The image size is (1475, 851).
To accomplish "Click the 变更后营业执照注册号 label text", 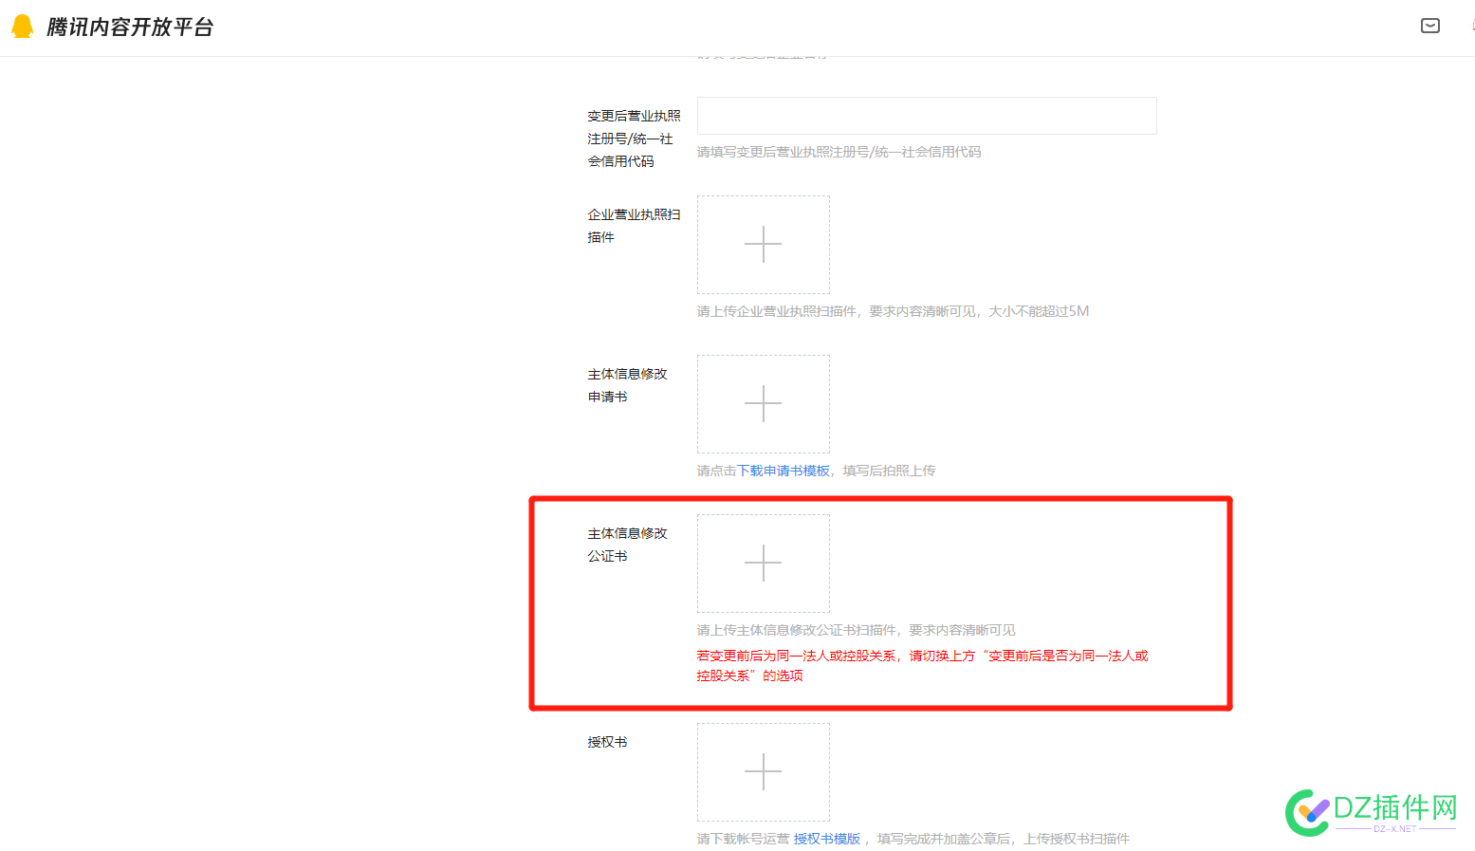I will click(634, 139).
